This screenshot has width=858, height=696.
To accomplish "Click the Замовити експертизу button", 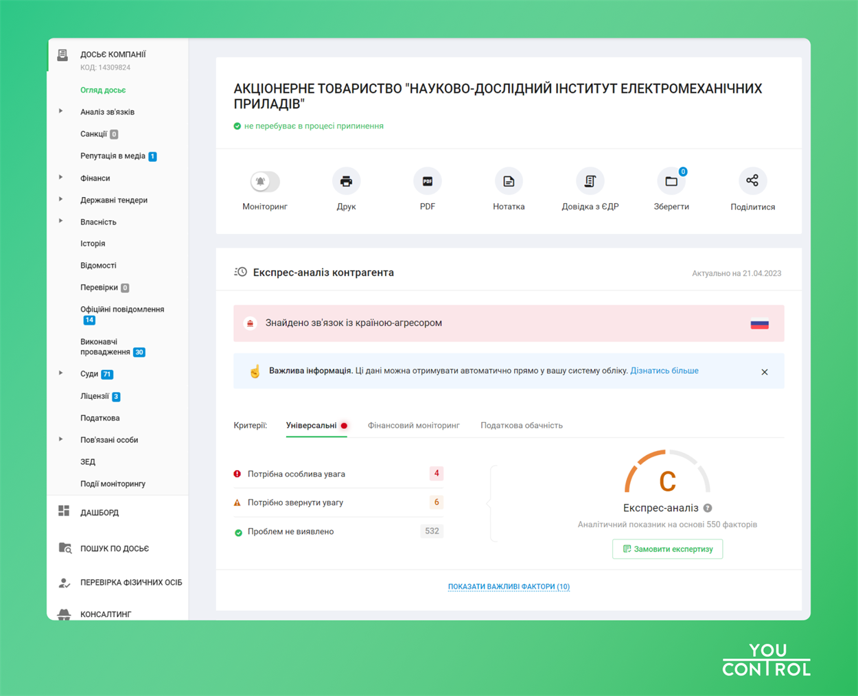I will (667, 549).
